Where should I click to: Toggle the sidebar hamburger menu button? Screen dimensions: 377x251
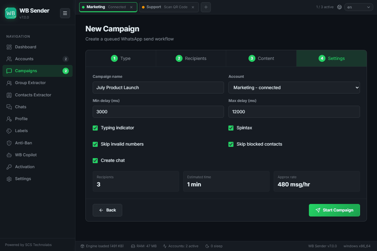point(65,13)
